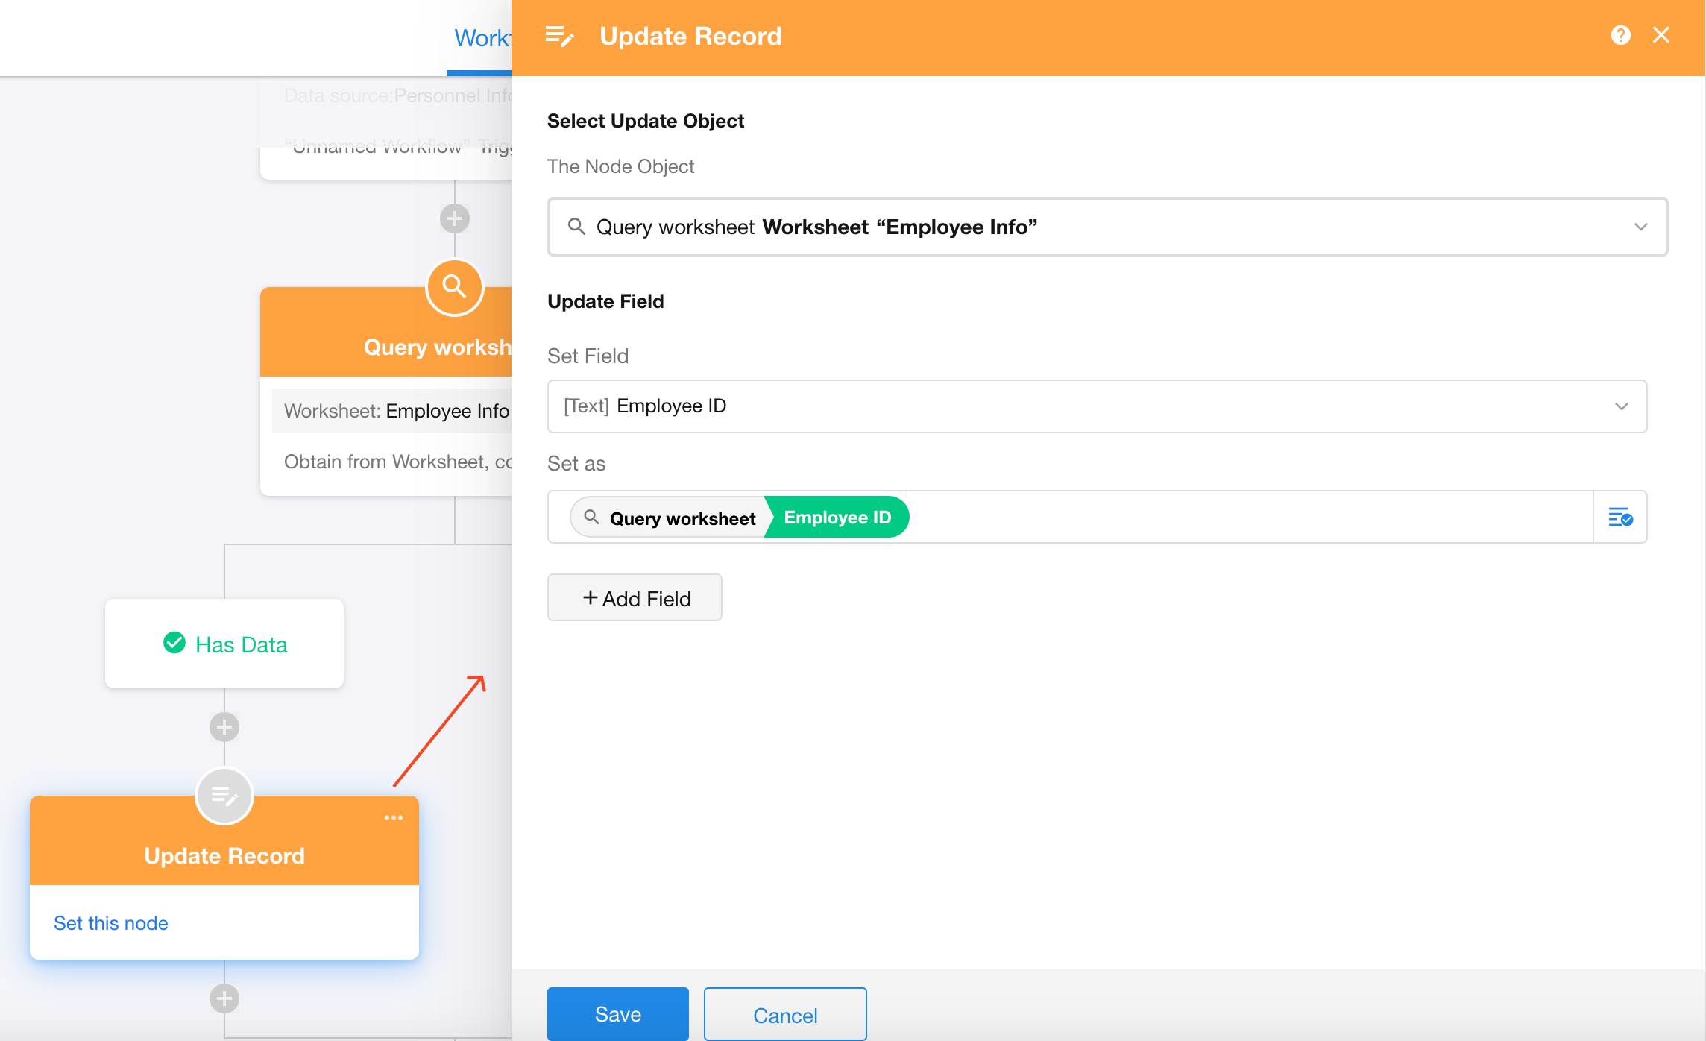Click the Add Field button
This screenshot has height=1041, width=1706.
(x=635, y=598)
